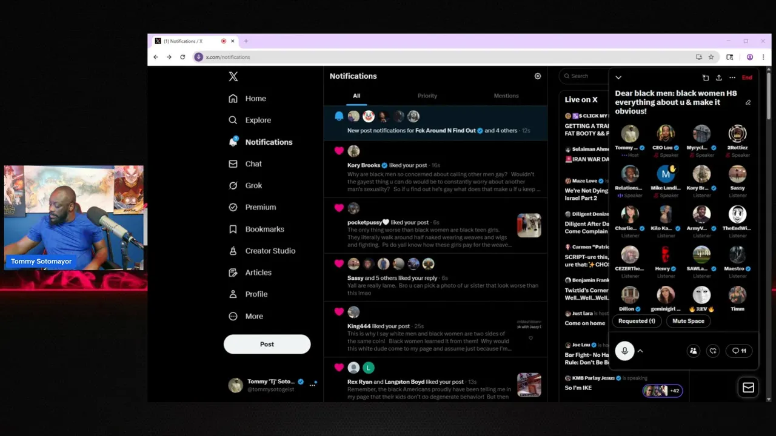Bookmark this page with star icon
The height and width of the screenshot is (436, 776).
(x=711, y=57)
